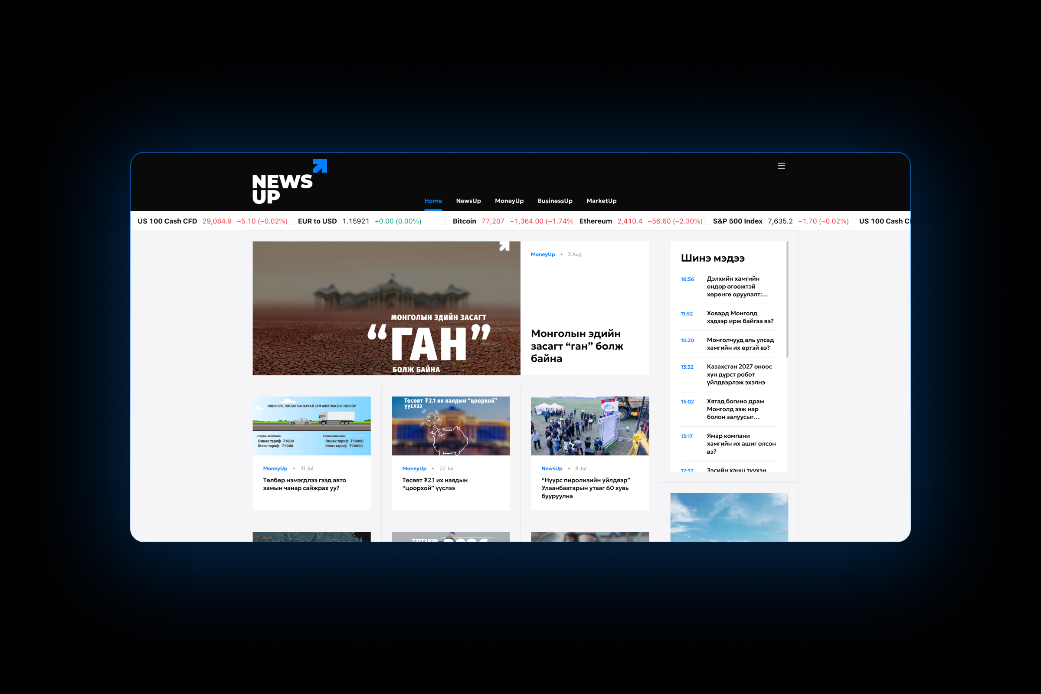Open 13:32 news Казахстан 2027 оноос робот

[728, 374]
